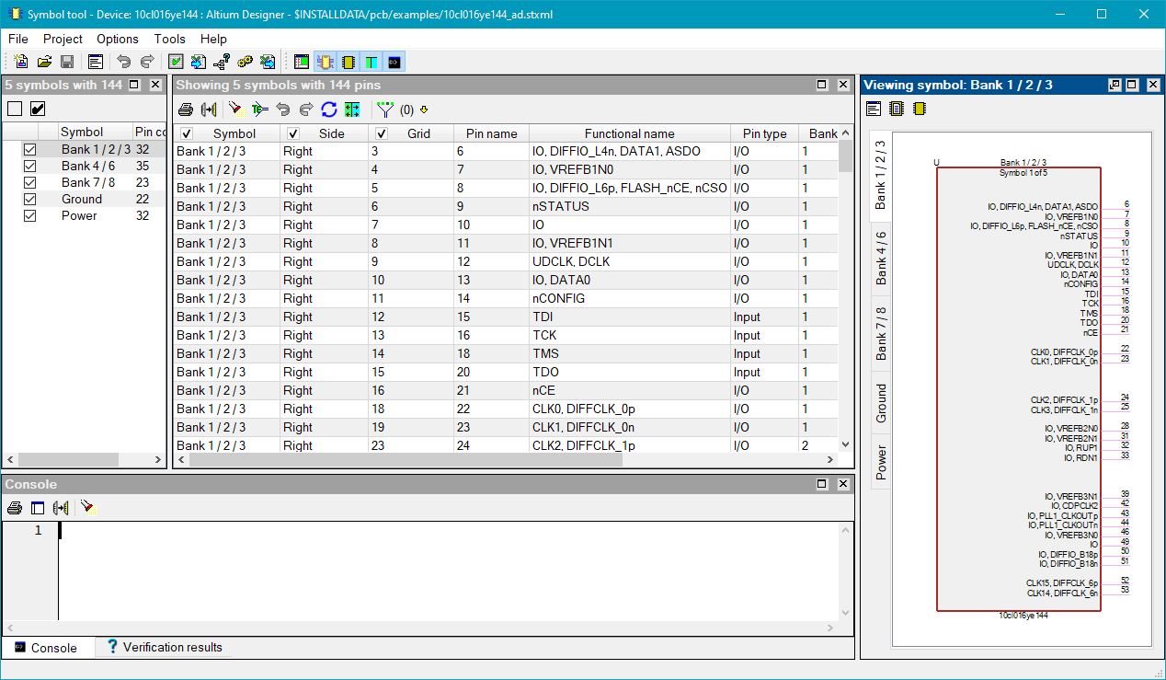Toggle the Grid column header checkbox
Viewport: 1166px width, 680px height.
382,133
